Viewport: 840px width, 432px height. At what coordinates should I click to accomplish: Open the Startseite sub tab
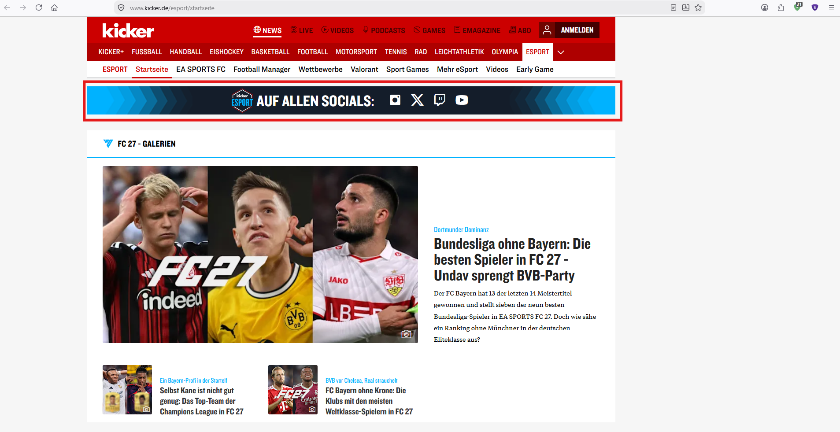[152, 69]
